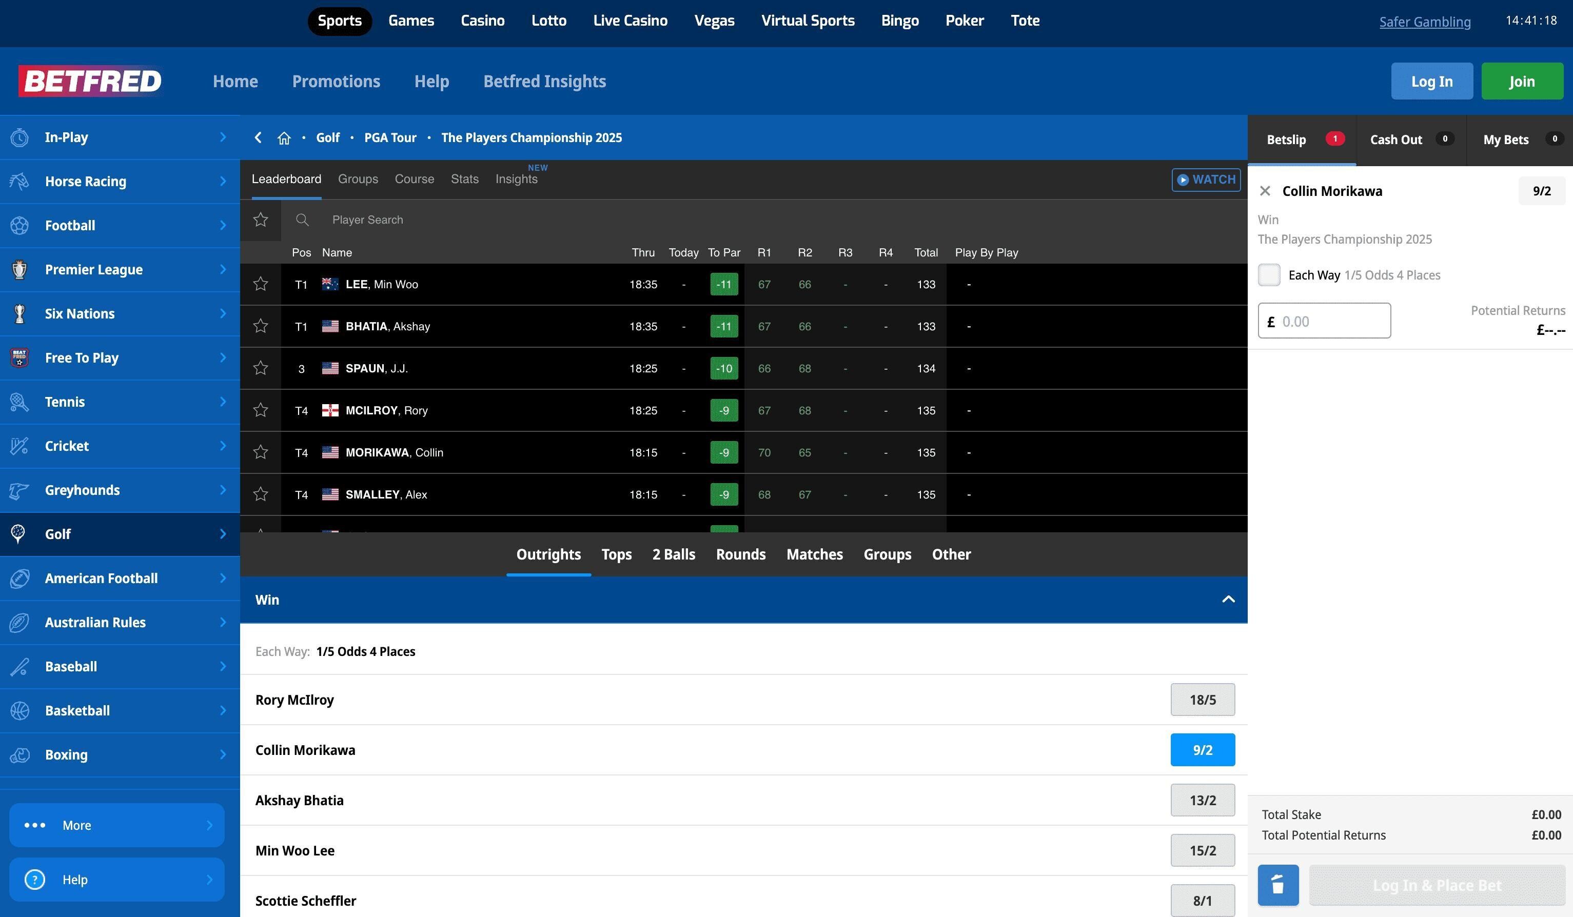Expand Cricket chevron arrow
This screenshot has width=1573, height=917.
[x=223, y=446]
